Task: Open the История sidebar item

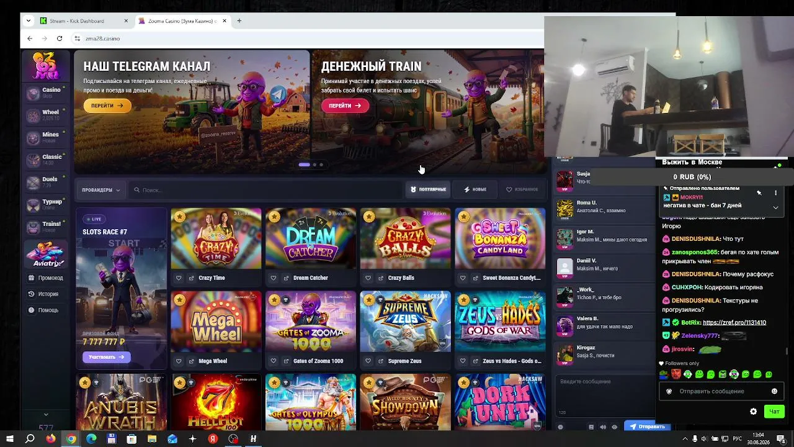Action: pos(43,294)
